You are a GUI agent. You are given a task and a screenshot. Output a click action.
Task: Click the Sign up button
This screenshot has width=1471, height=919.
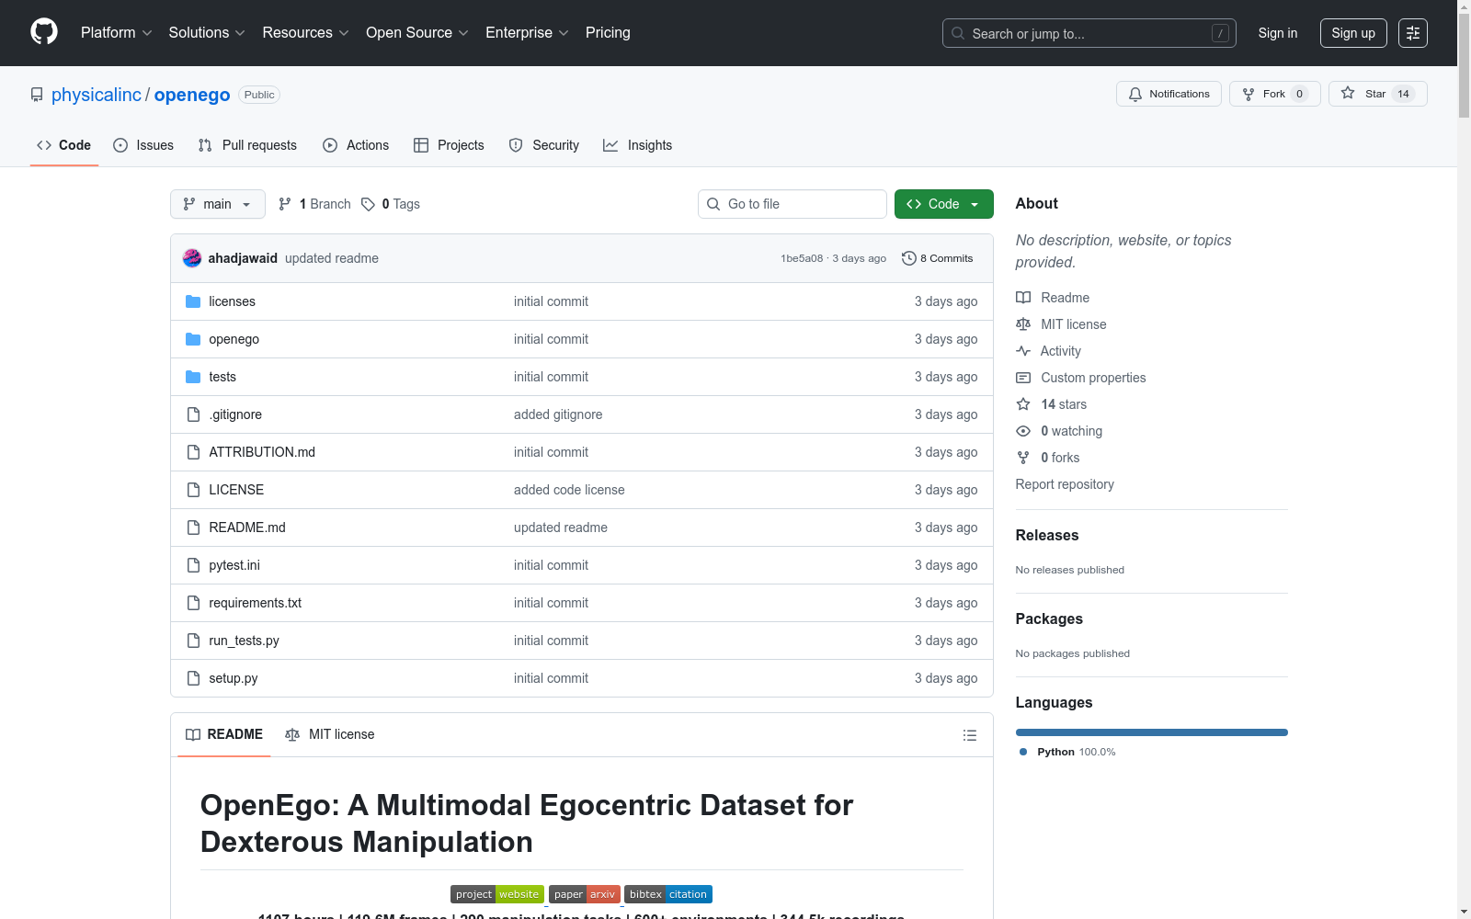(1353, 33)
